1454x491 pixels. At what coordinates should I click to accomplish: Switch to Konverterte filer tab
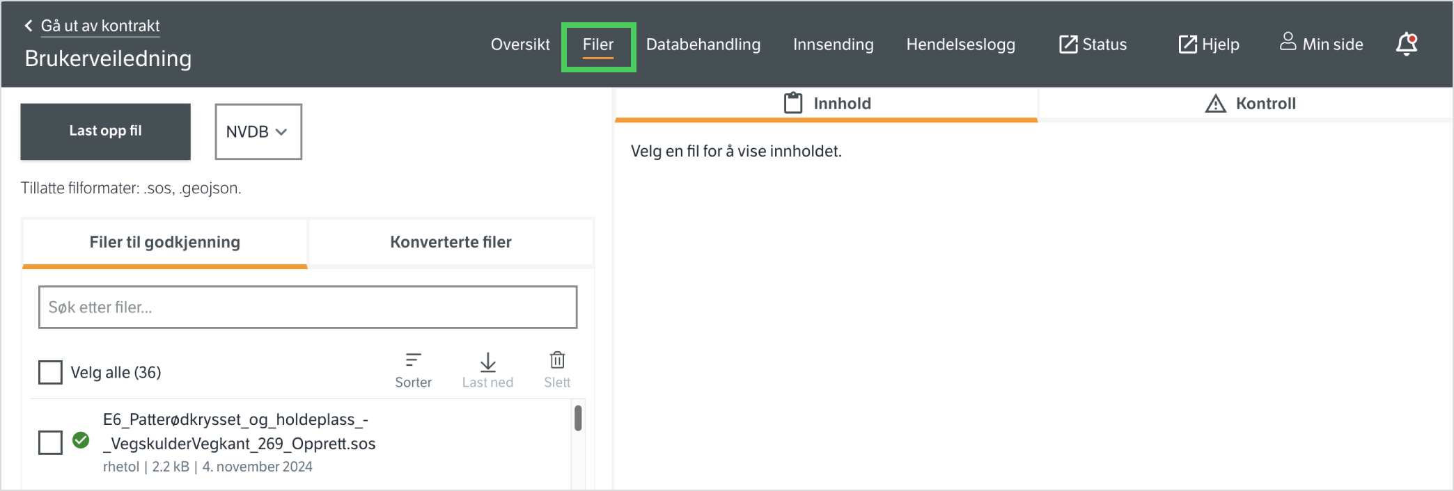(451, 243)
